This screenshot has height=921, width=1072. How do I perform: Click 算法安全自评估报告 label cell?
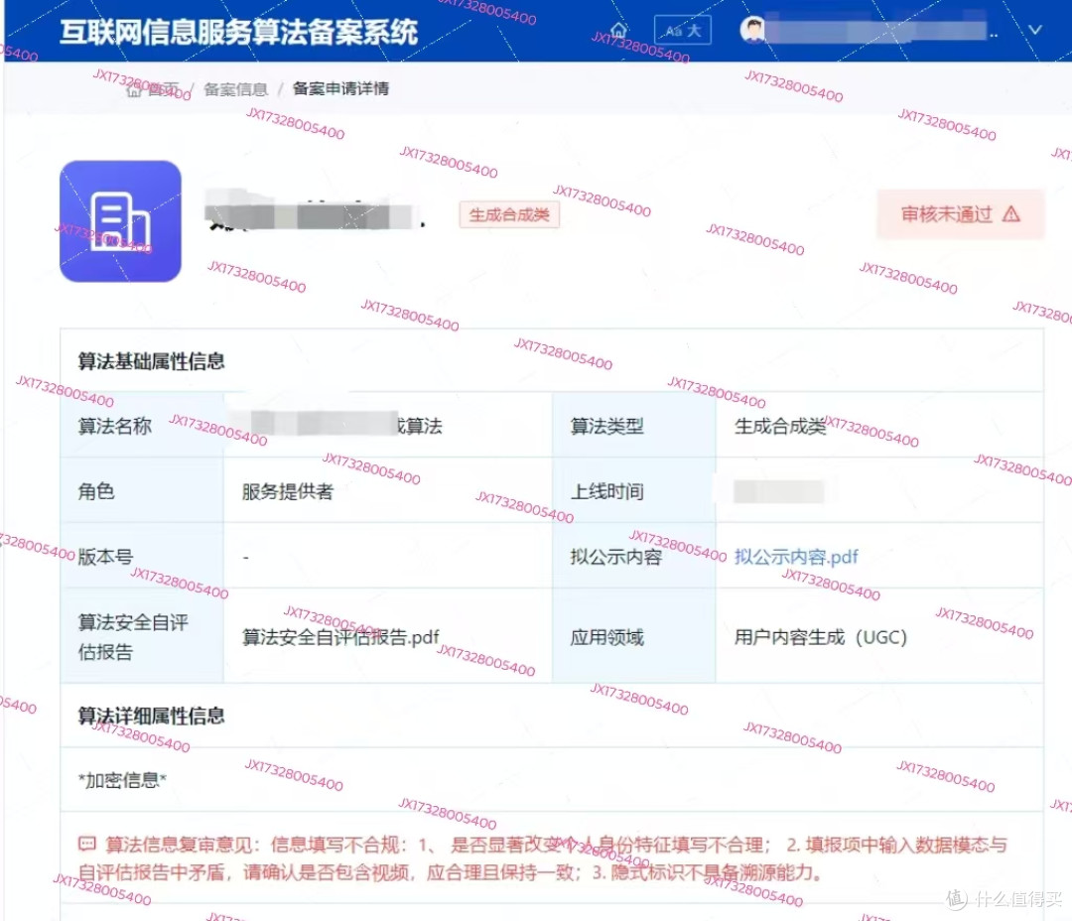[142, 636]
